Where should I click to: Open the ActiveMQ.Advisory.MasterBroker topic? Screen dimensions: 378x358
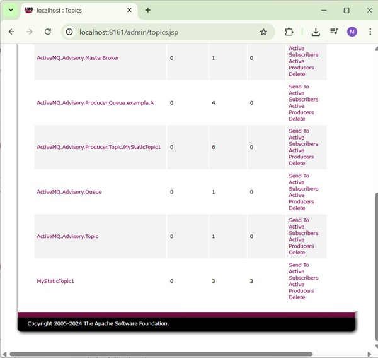click(x=78, y=58)
